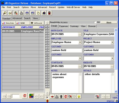The width and height of the screenshot is (119, 103).
Task: Open the File menu
Action: coord(3,7)
